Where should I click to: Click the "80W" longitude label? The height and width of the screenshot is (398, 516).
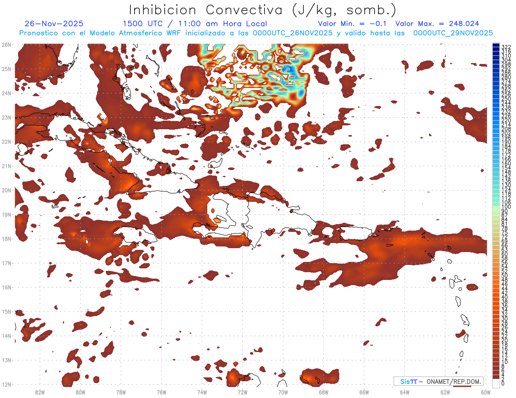[80, 392]
